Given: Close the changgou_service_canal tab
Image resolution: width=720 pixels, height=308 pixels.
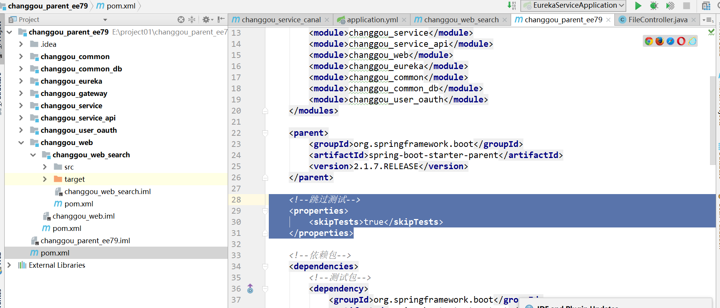Looking at the screenshot, I should pos(327,20).
